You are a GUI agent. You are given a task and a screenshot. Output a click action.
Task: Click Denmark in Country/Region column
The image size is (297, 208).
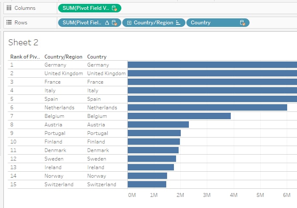click(55, 150)
